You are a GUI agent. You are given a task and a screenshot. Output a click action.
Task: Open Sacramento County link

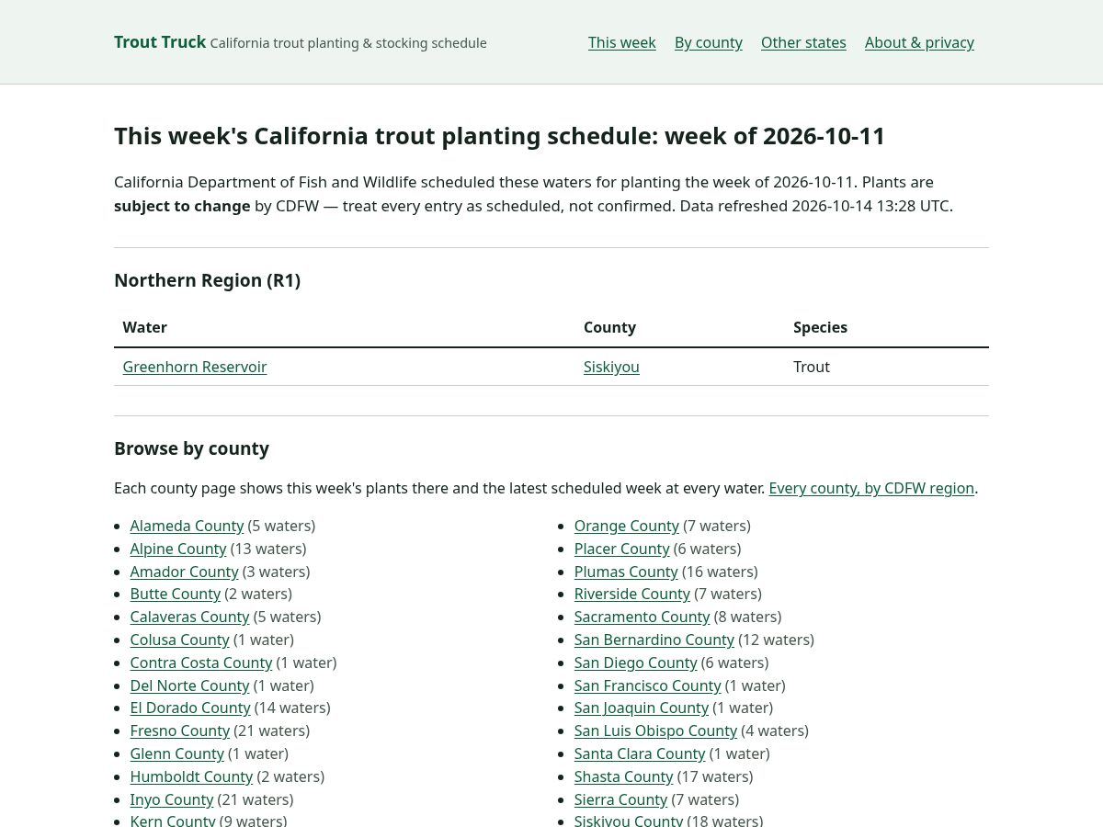642,617
